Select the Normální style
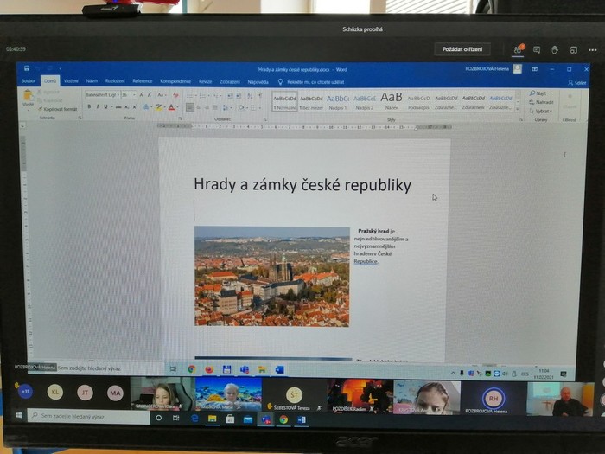The image size is (605, 454). click(x=284, y=102)
